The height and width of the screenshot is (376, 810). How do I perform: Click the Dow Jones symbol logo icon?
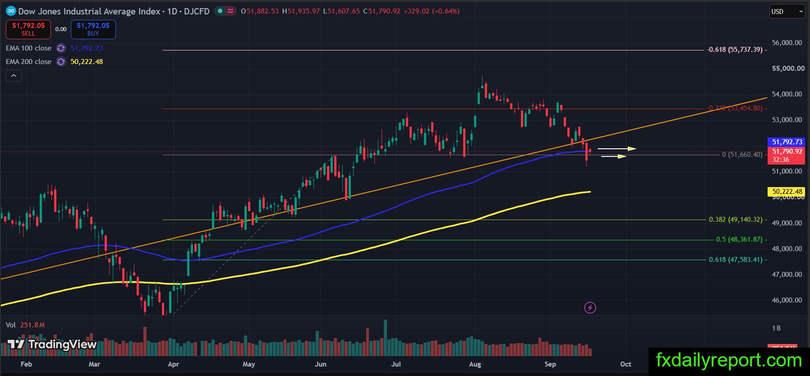[x=11, y=11]
